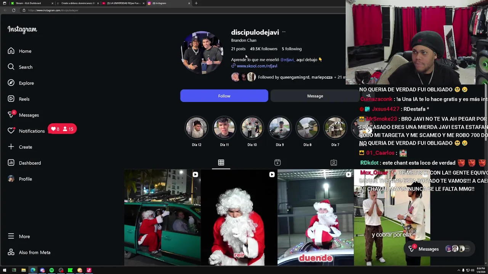The image size is (488, 274).
Task: Open the Santa in green car reel
Action: pyautogui.click(x=162, y=217)
